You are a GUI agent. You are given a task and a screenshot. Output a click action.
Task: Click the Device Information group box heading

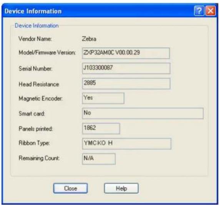pyautogui.click(x=36, y=26)
